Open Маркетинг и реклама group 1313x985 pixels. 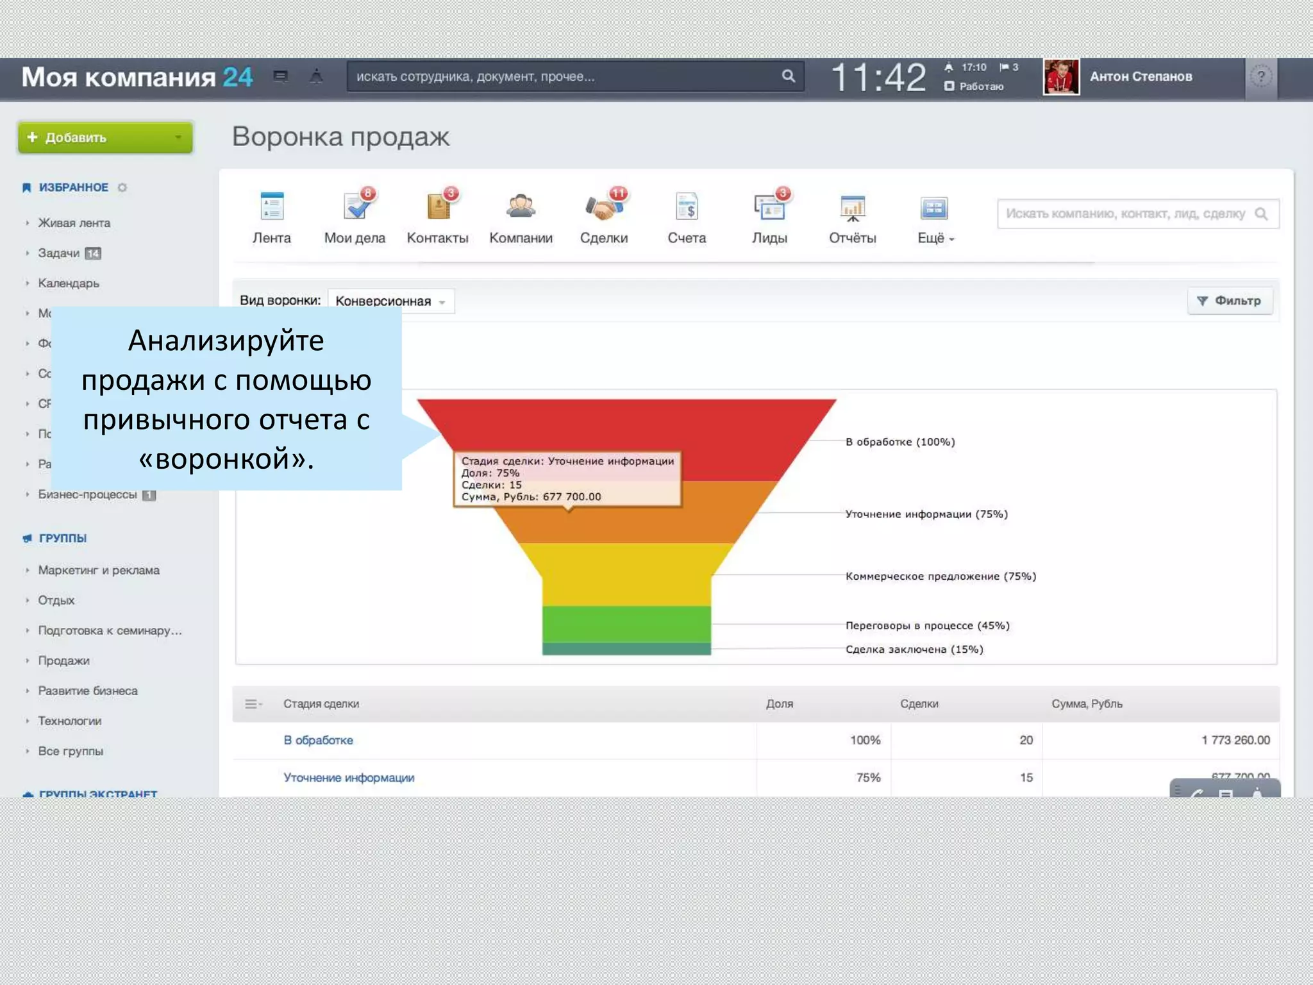pyautogui.click(x=98, y=570)
